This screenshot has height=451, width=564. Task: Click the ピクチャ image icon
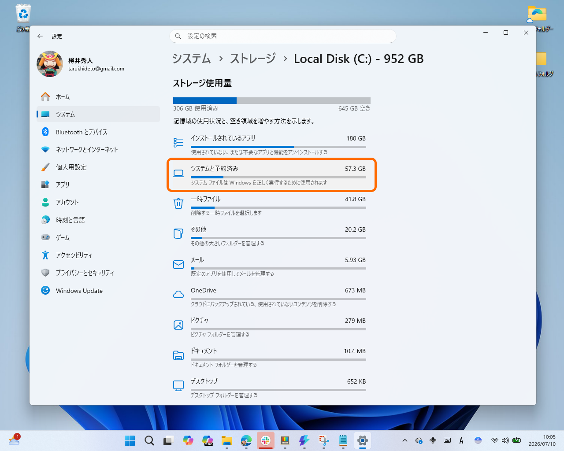178,325
